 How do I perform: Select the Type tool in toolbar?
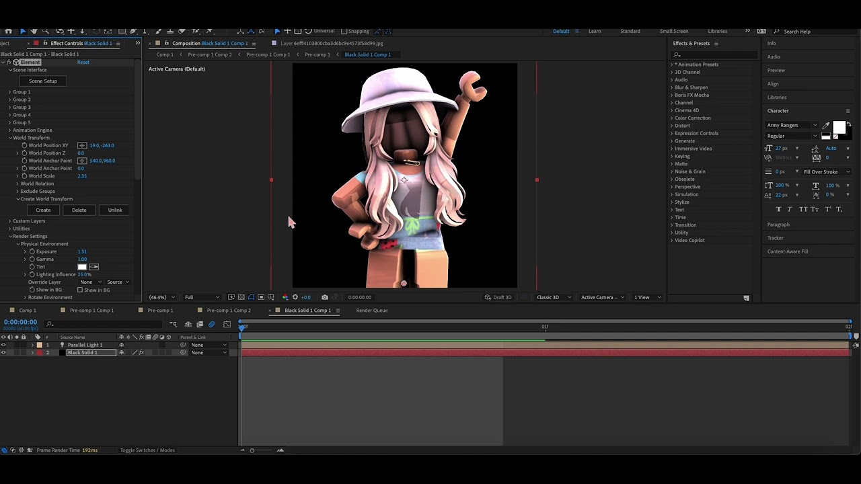145,31
